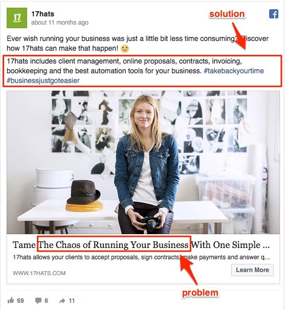Click the 6 comments count
285x310 pixels.
click(46, 301)
